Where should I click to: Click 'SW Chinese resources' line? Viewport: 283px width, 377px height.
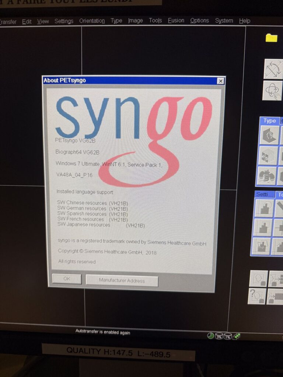click(x=92, y=203)
